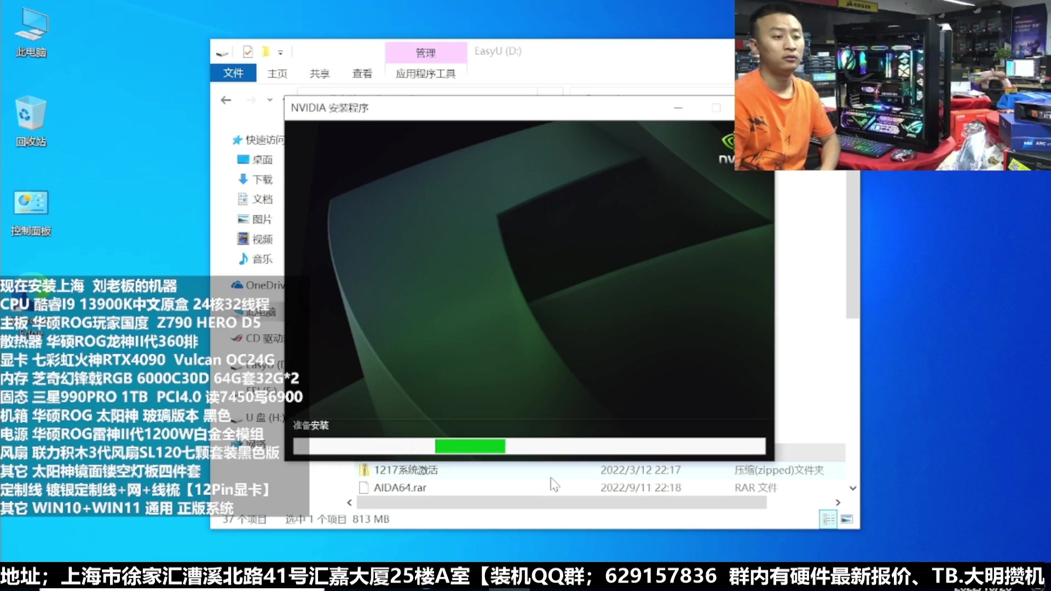The image size is (1051, 591).
Task: Open the 控制面板 desktop icon
Action: pyautogui.click(x=31, y=213)
